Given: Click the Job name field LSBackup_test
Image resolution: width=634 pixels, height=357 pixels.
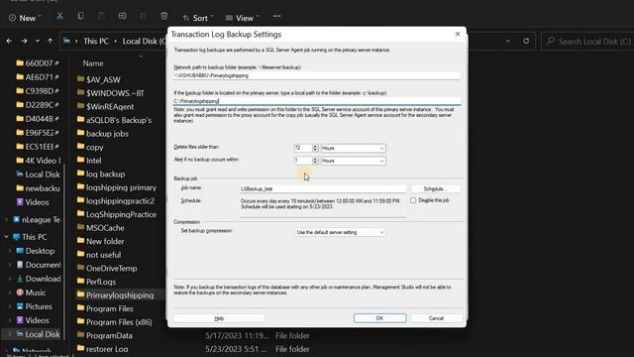Looking at the screenshot, I should pos(322,188).
